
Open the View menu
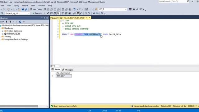pos(9,6)
